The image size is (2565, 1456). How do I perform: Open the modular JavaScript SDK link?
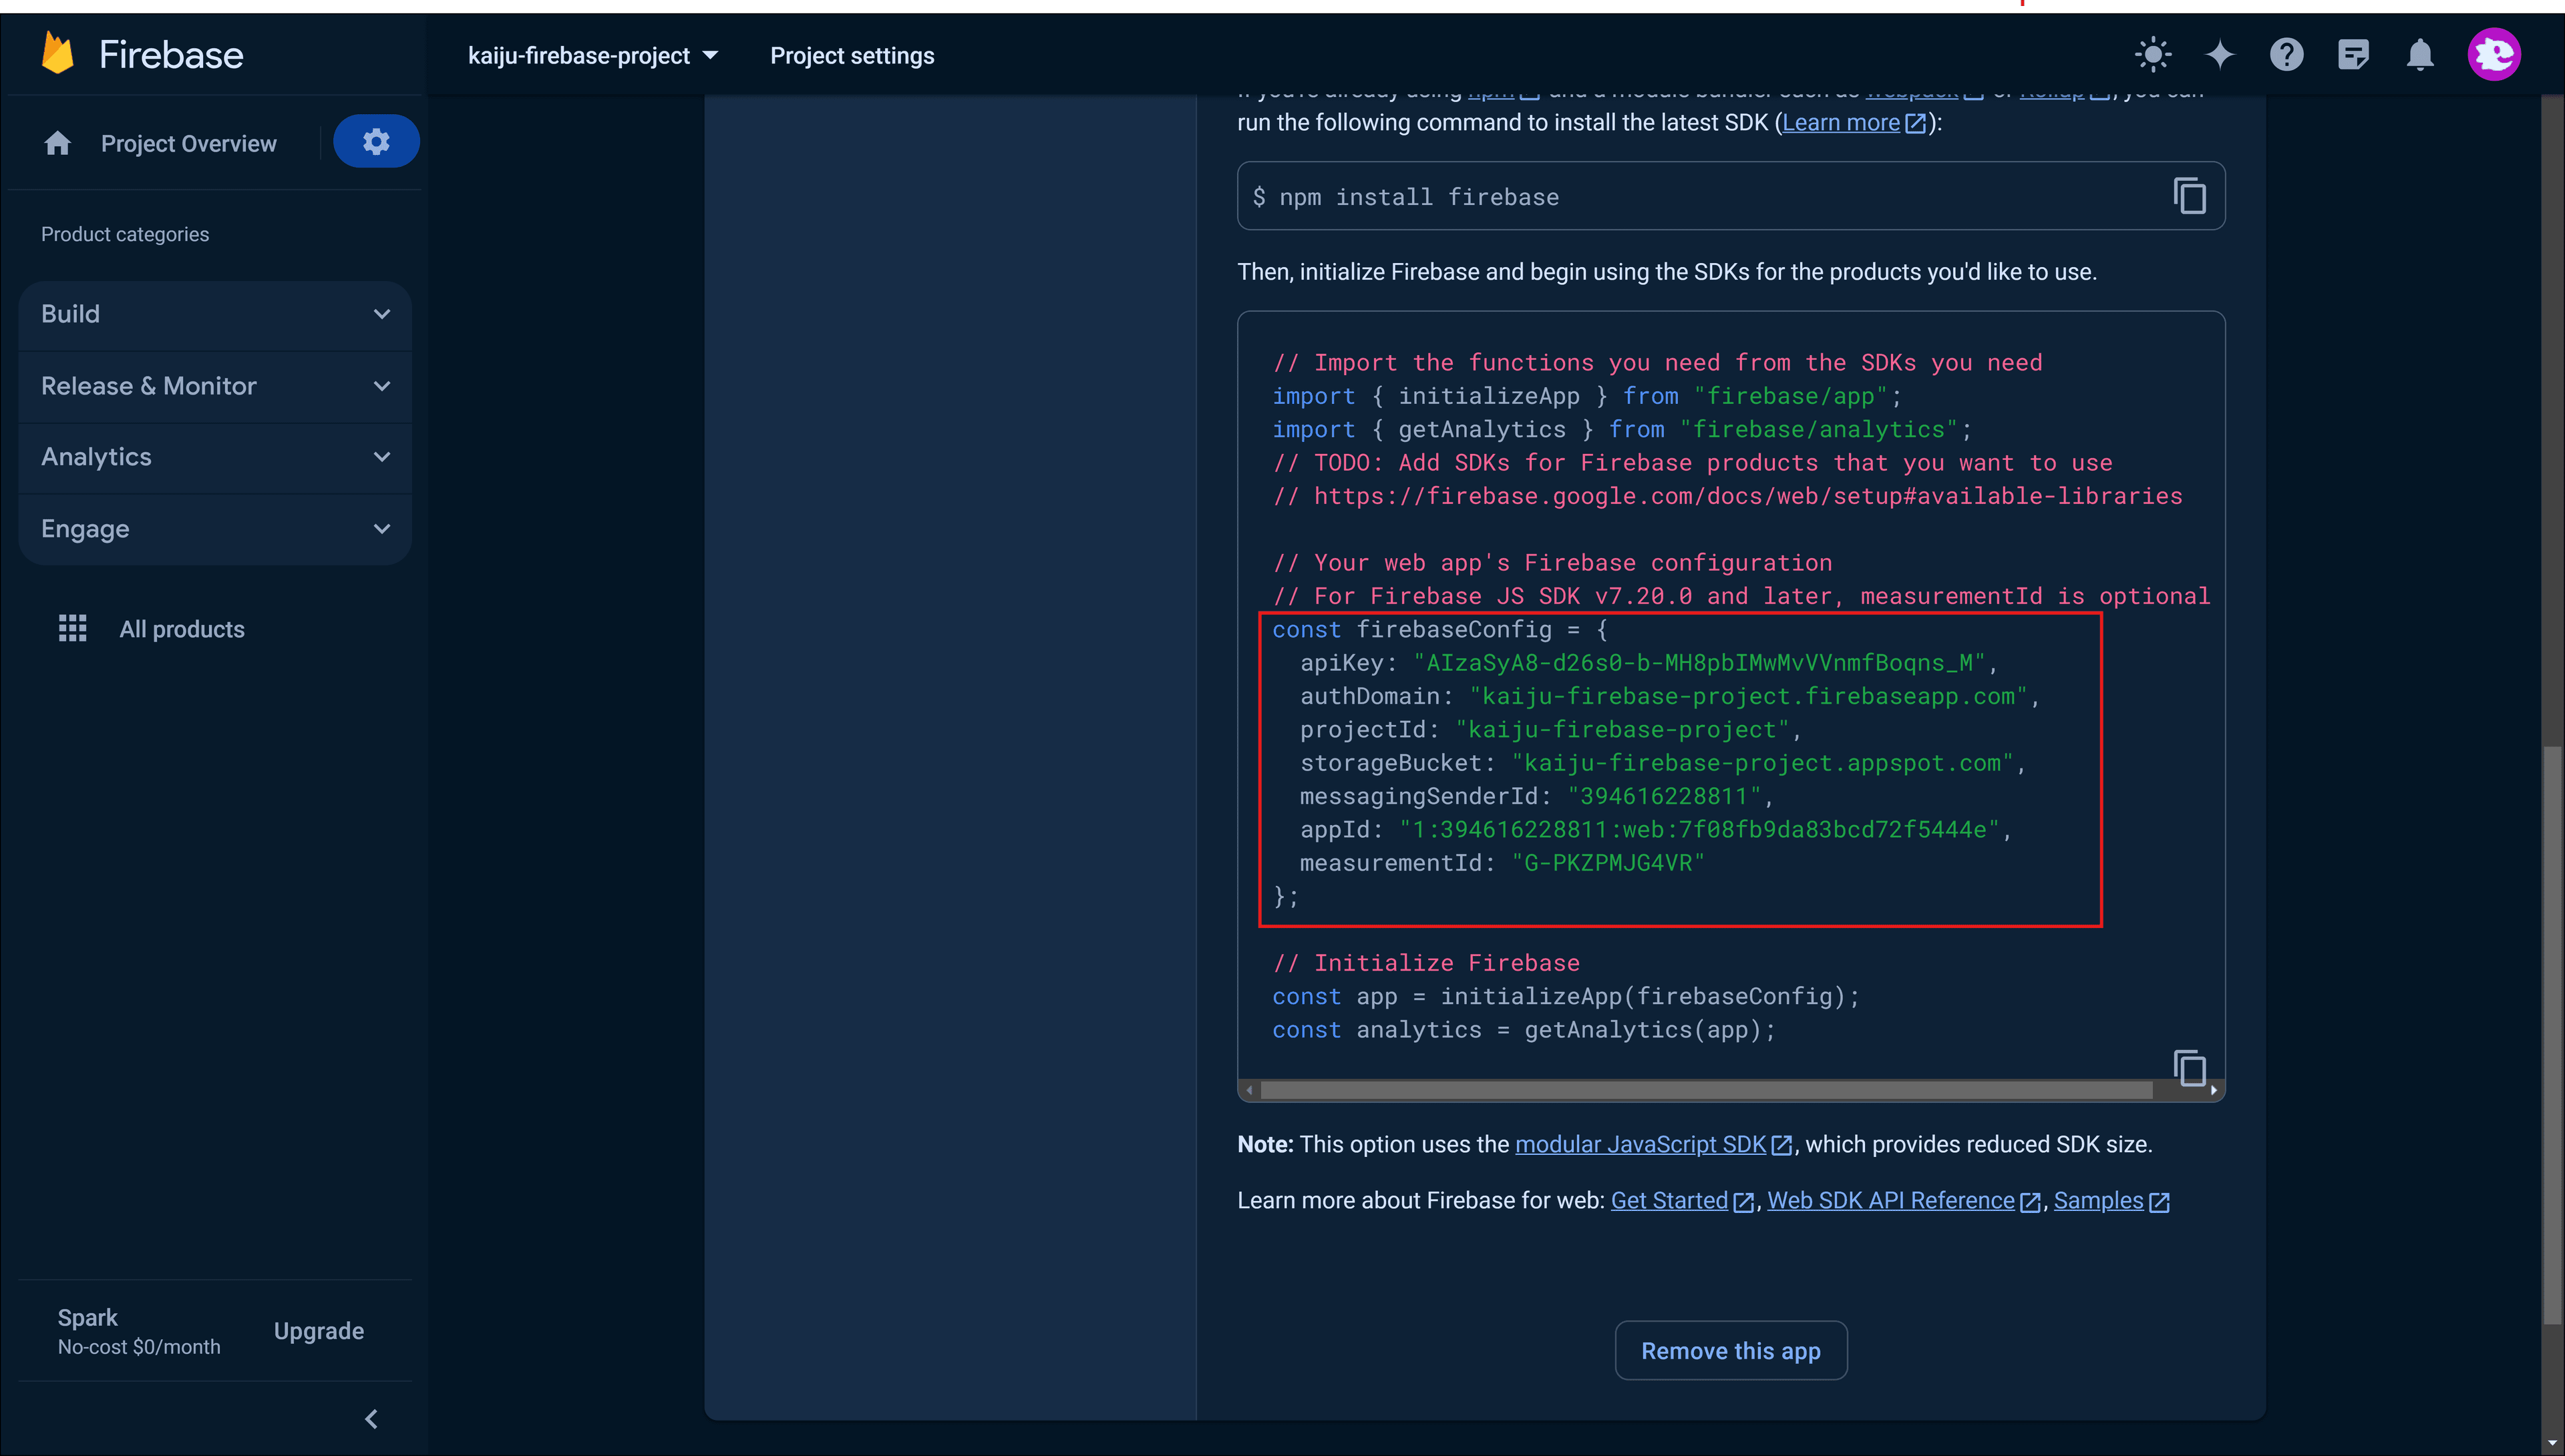click(x=1653, y=1145)
